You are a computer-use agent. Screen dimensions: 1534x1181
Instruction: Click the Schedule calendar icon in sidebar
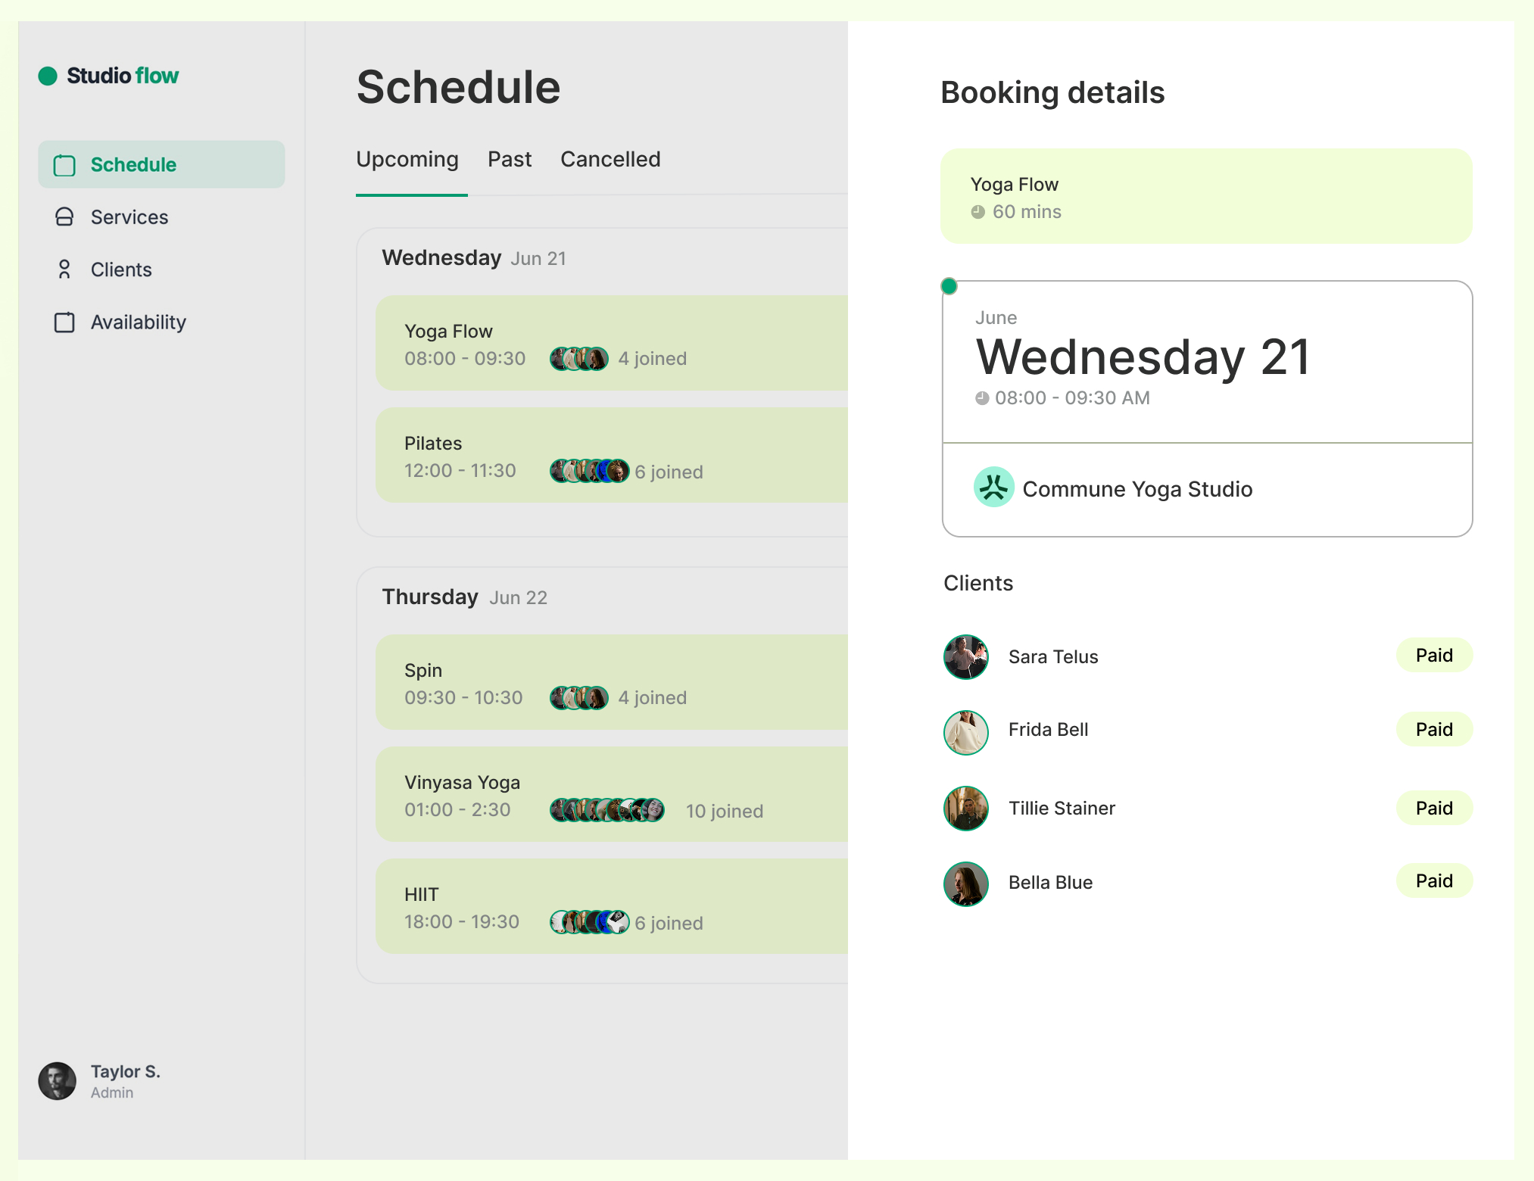pyautogui.click(x=64, y=165)
